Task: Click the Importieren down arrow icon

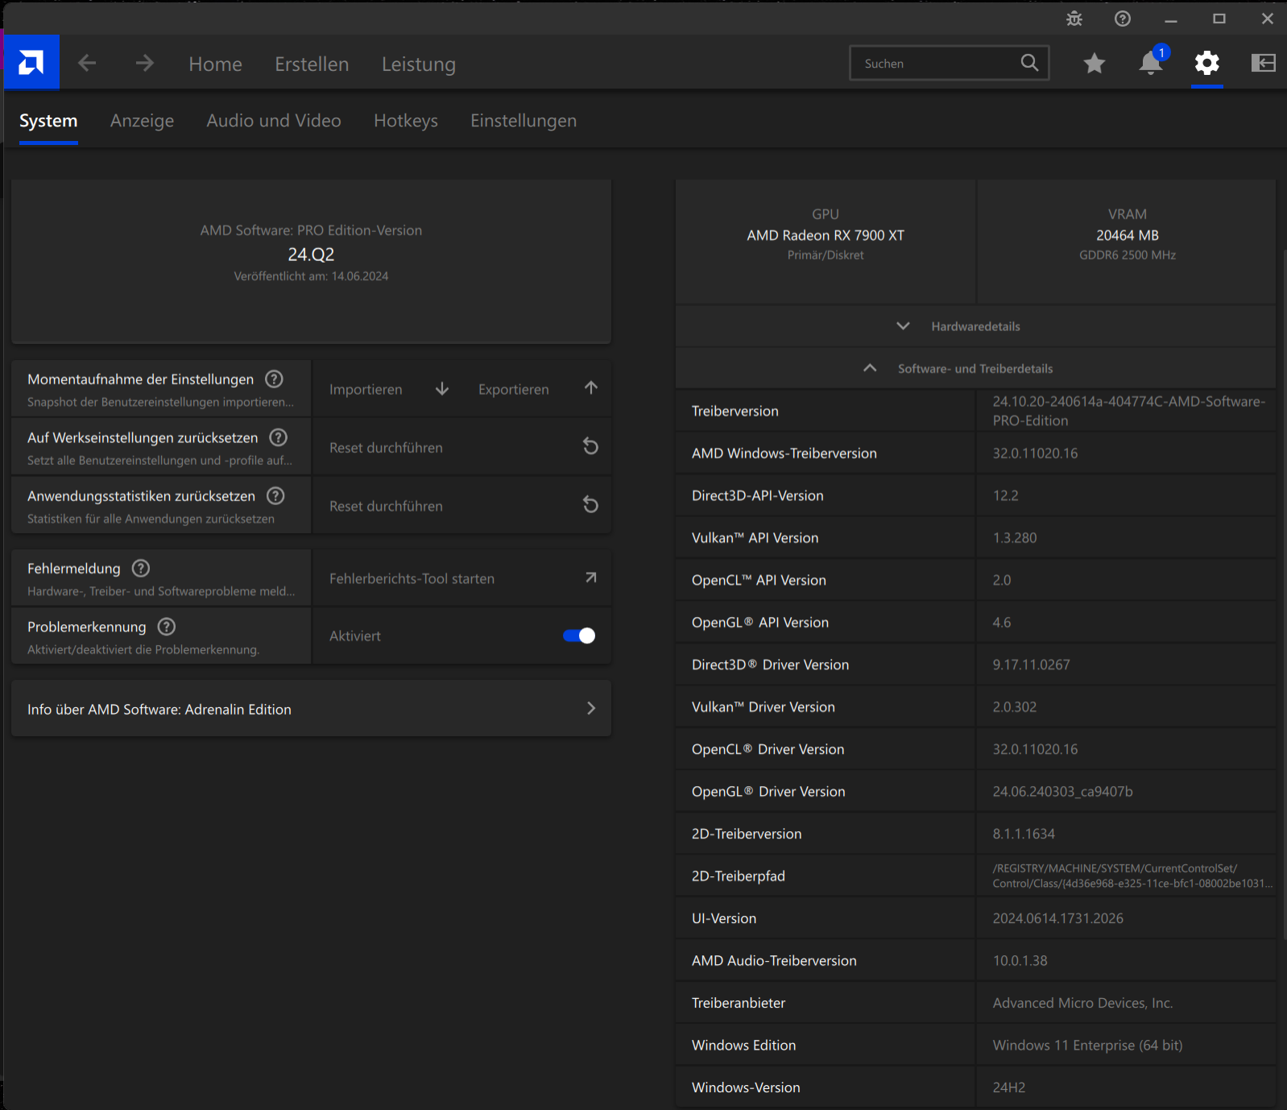Action: pyautogui.click(x=442, y=389)
